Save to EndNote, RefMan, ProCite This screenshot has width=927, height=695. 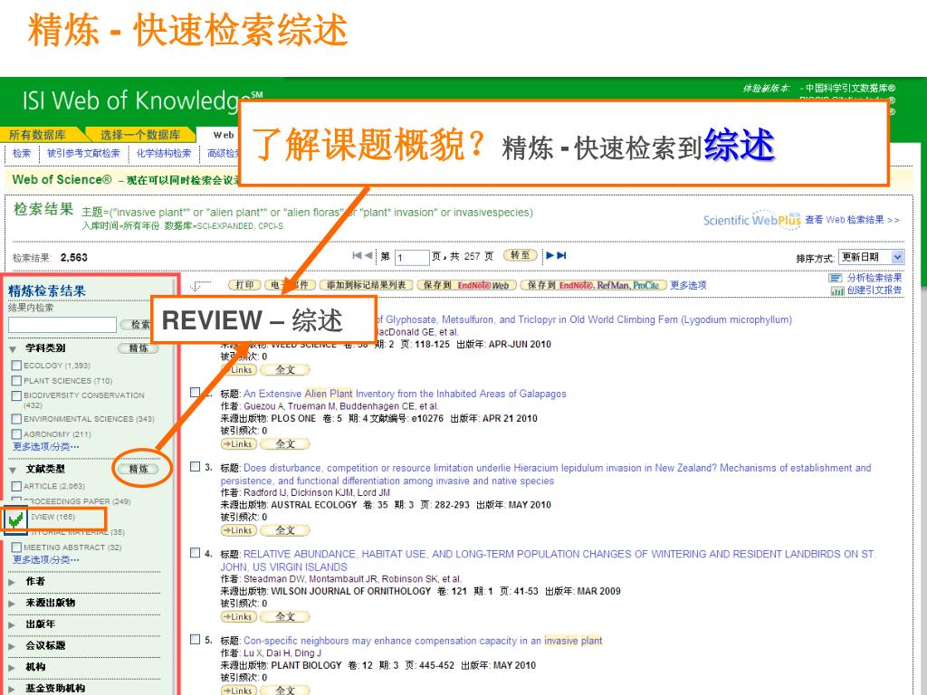593,285
